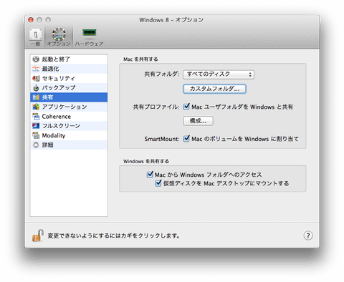Click the 最適化 graph icon
Image resolution: width=344 pixels, height=282 pixels.
click(x=36, y=69)
